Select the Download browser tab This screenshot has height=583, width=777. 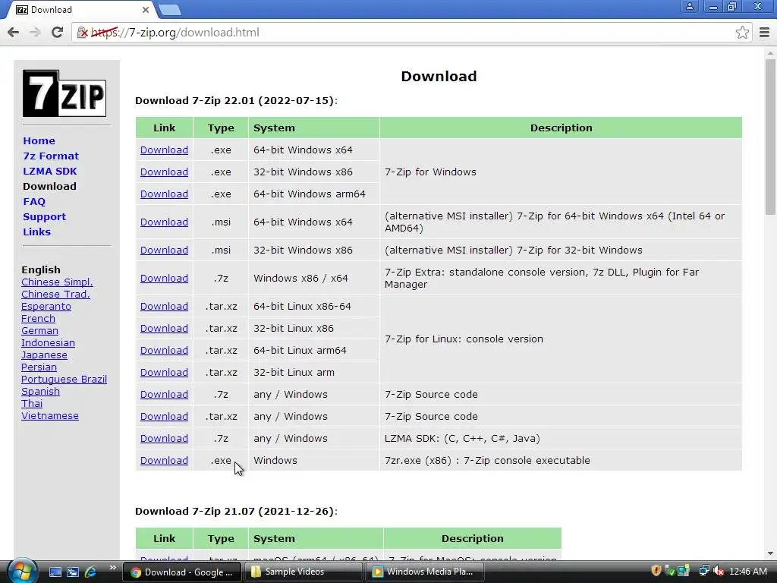pos(79,10)
